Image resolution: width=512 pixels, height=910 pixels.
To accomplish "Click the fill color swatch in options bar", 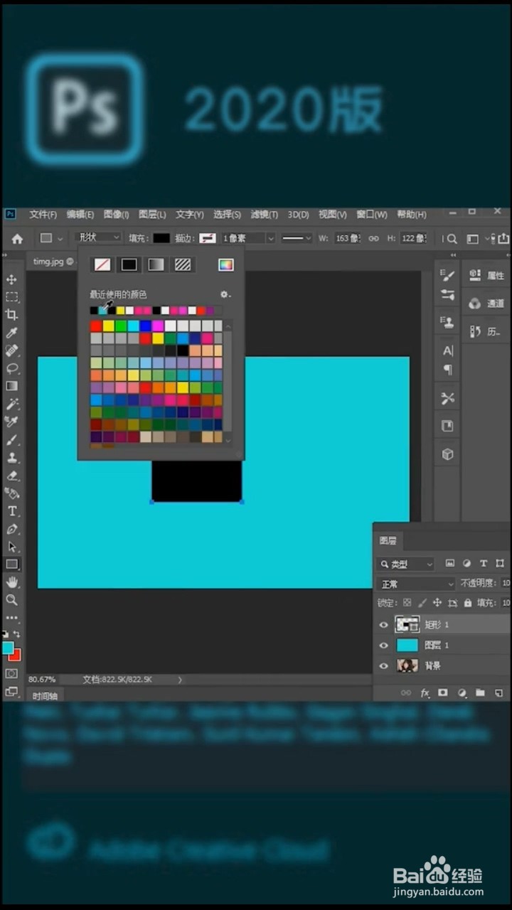I will tap(162, 239).
